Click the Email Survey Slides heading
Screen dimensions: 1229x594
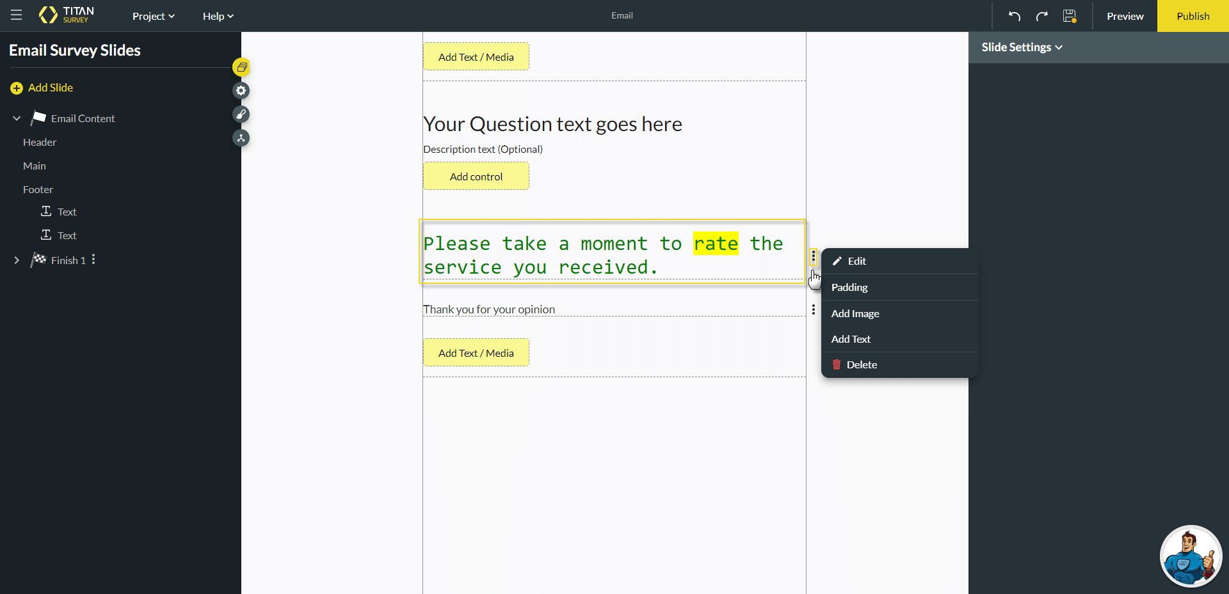coord(75,50)
